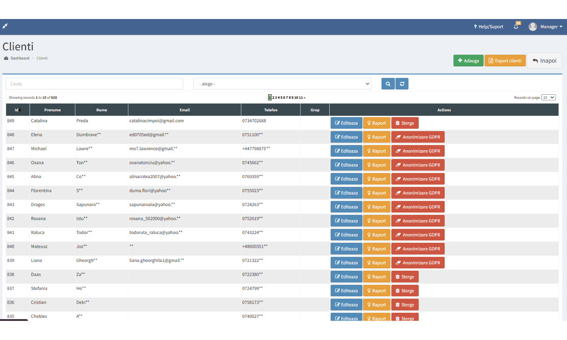This screenshot has height=340, width=567.
Task: Focus the Cauta search field
Action: pos(94,84)
